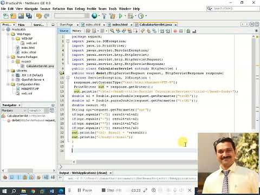260x195 pixels.
Task: Switch to the Services panel tab
Action: 38,25
